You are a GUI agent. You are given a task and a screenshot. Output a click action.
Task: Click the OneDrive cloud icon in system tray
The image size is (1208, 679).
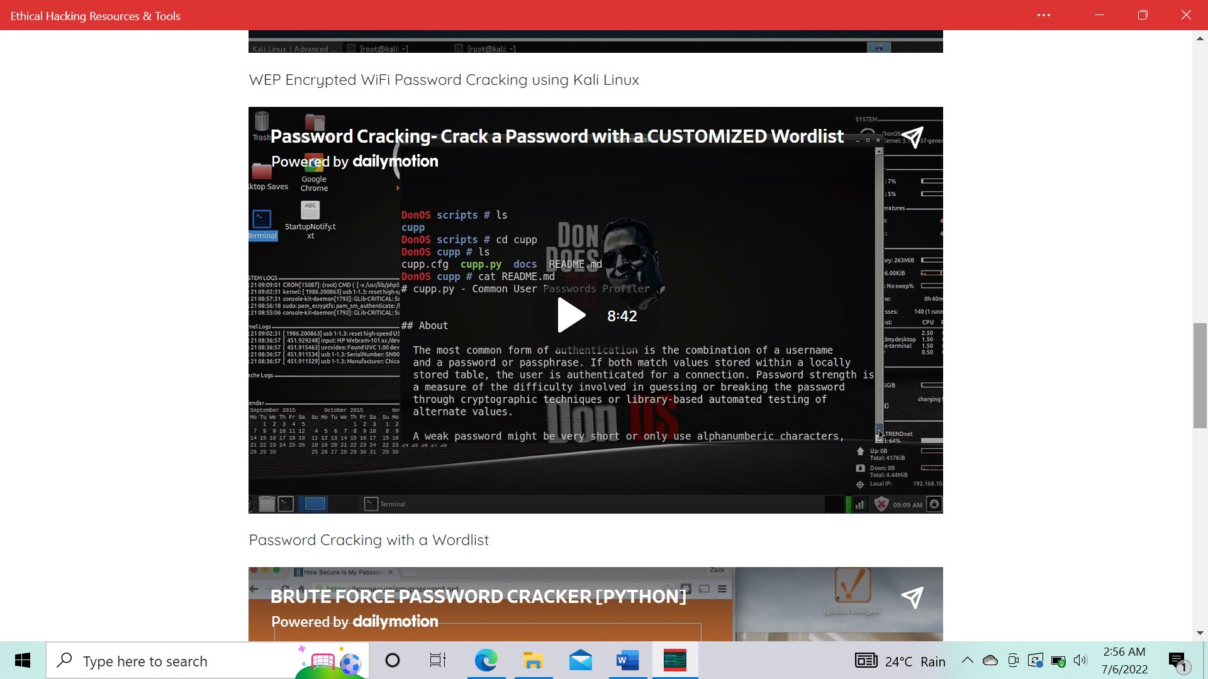991,661
